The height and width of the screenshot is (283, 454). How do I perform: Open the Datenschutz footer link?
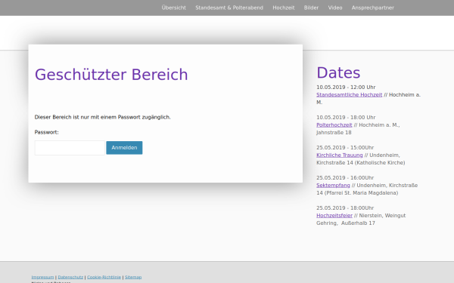[70, 277]
